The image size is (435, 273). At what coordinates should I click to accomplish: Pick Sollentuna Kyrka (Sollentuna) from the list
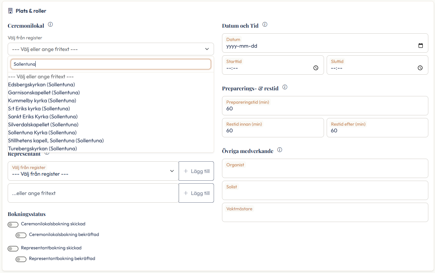[42, 133]
